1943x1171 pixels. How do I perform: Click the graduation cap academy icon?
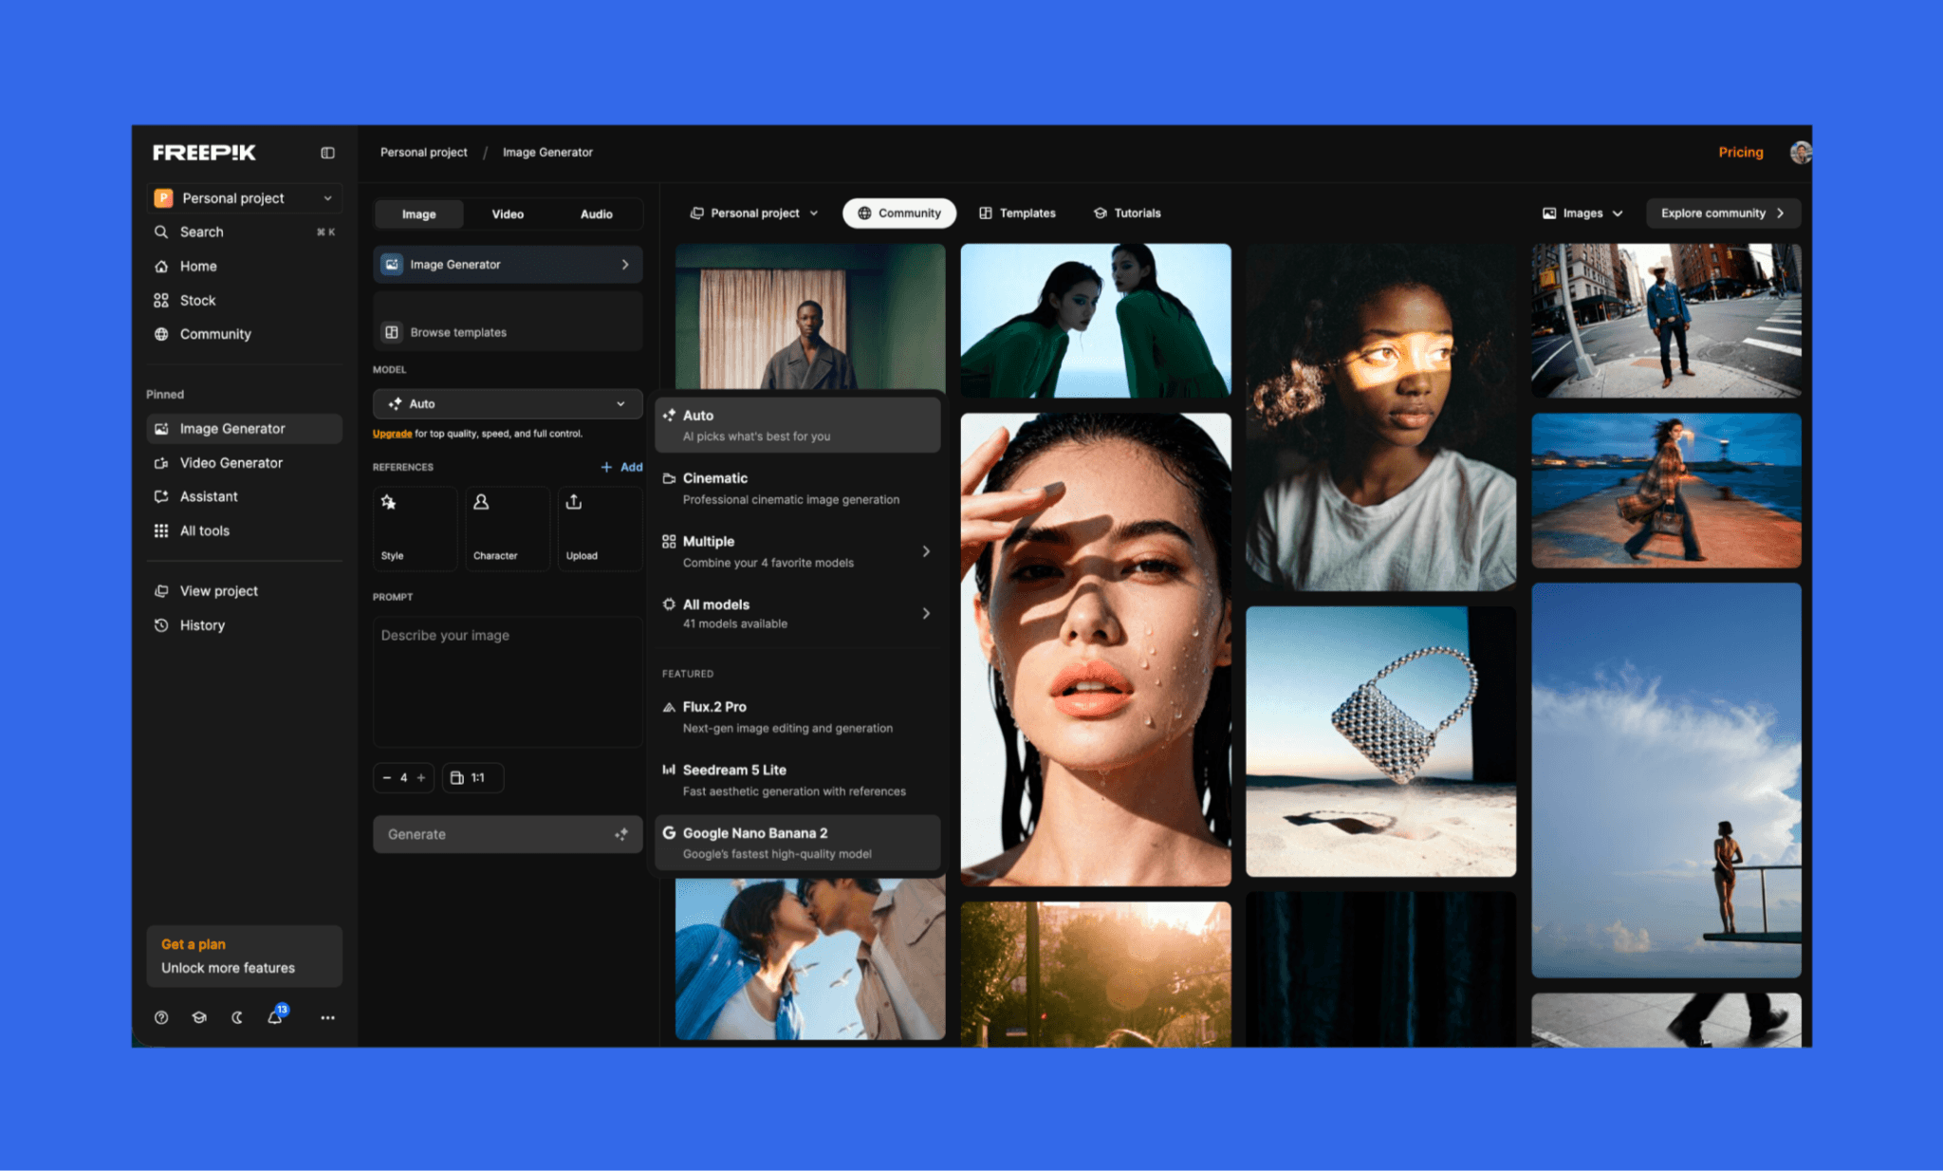(x=199, y=1017)
